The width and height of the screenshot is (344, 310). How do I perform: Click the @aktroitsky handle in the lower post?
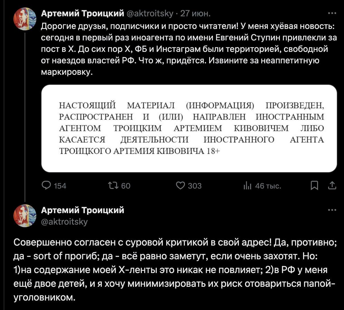click(65, 221)
